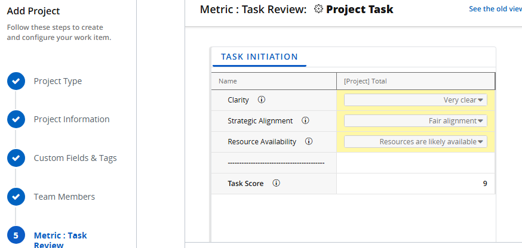Screen dimensions: 522x248
Task: Open the Custom Fields & Tags step
Action: (x=75, y=158)
